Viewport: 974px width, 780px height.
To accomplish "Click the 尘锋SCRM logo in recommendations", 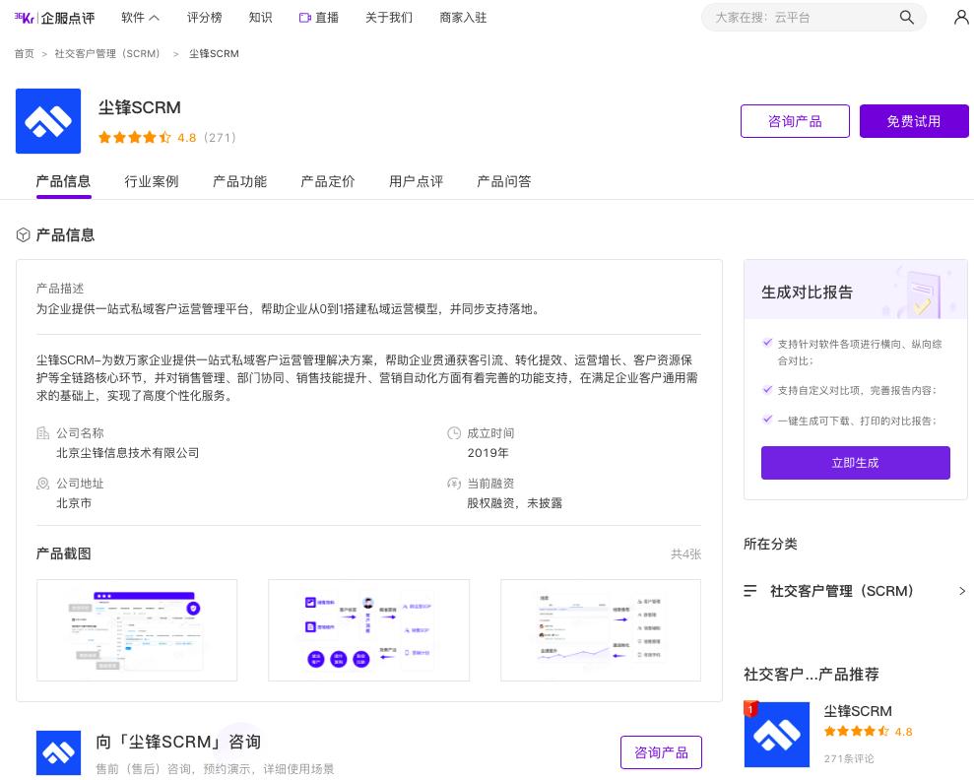I will [777, 735].
